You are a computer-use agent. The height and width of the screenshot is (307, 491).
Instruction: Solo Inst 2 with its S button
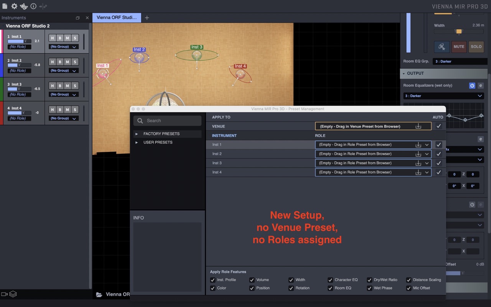tap(75, 62)
